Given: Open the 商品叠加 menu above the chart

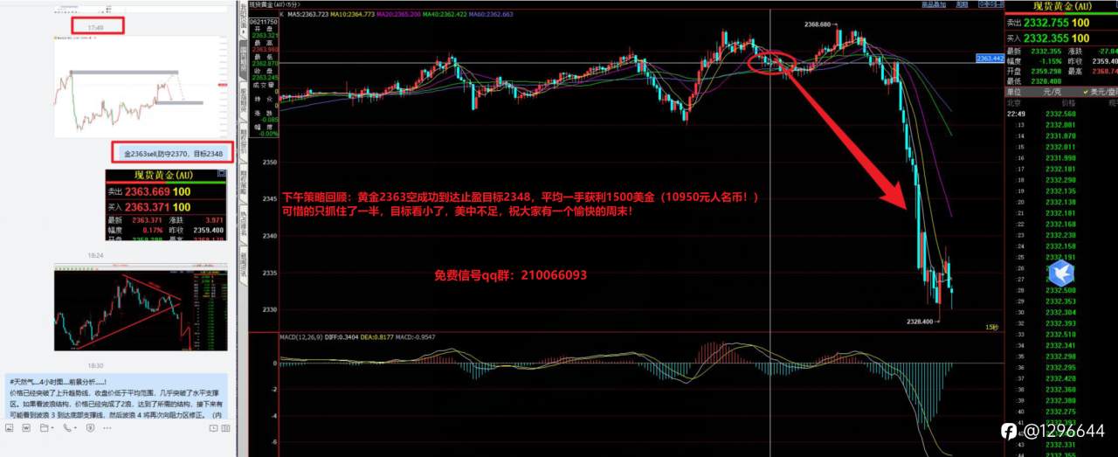Looking at the screenshot, I should click(x=935, y=4).
